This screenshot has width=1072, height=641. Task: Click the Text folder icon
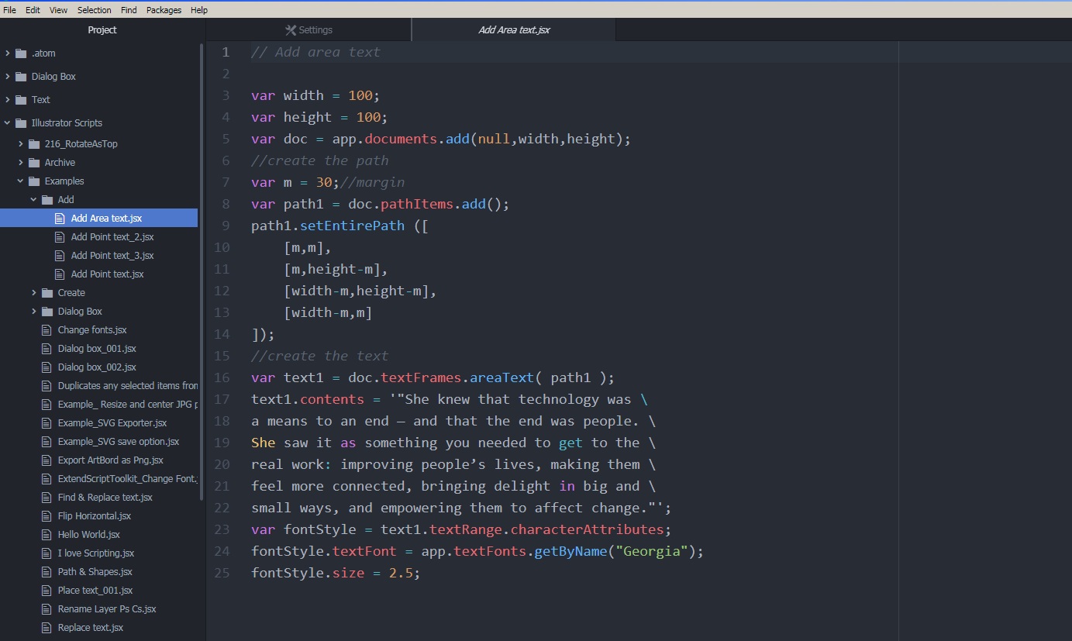20,100
